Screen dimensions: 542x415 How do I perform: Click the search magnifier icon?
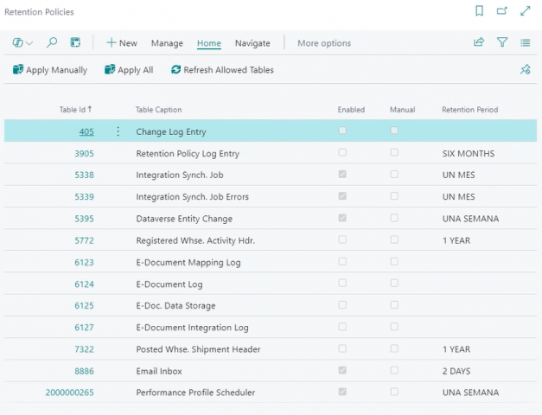point(52,42)
